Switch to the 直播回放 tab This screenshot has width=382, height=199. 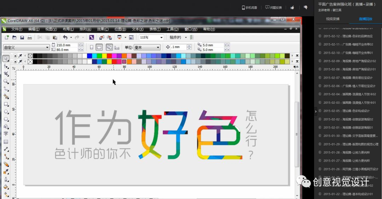(x=365, y=19)
